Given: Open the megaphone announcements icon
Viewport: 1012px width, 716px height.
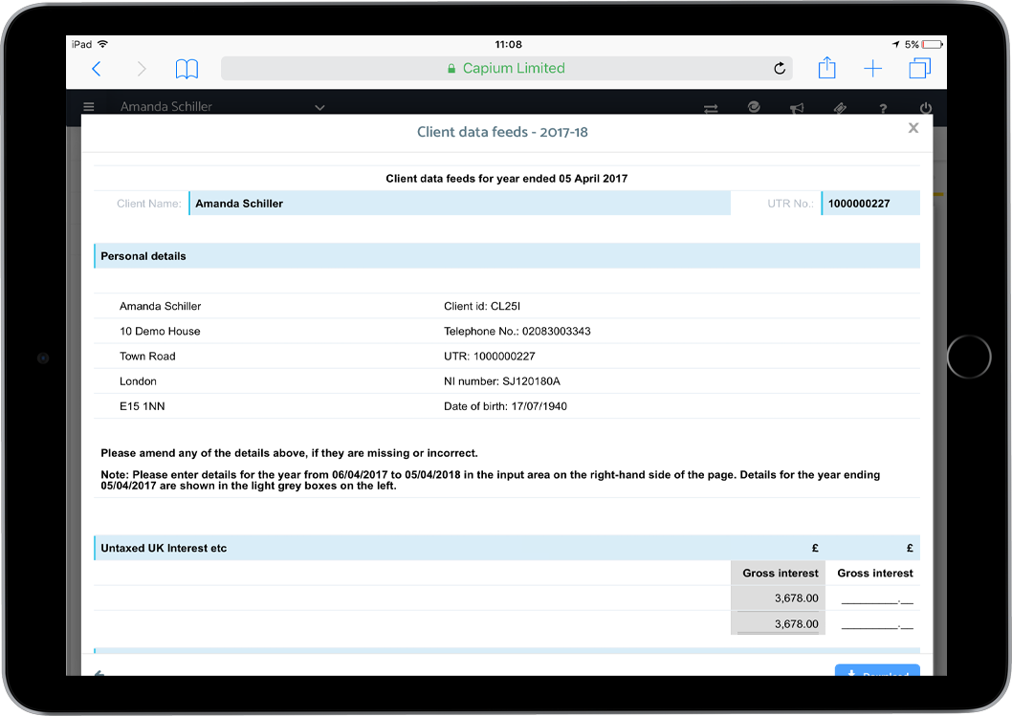Looking at the screenshot, I should (x=797, y=108).
